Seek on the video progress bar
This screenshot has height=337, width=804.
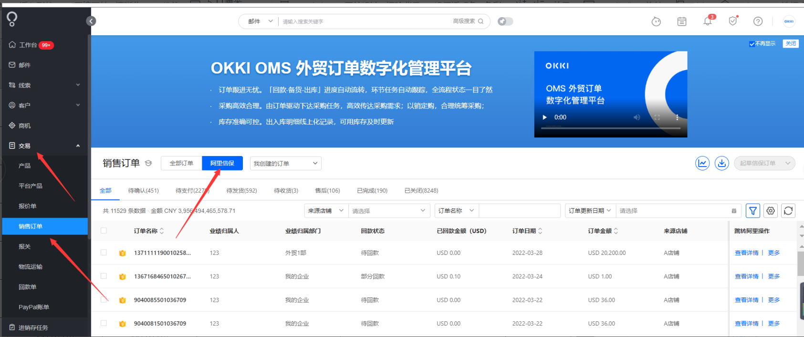click(611, 128)
